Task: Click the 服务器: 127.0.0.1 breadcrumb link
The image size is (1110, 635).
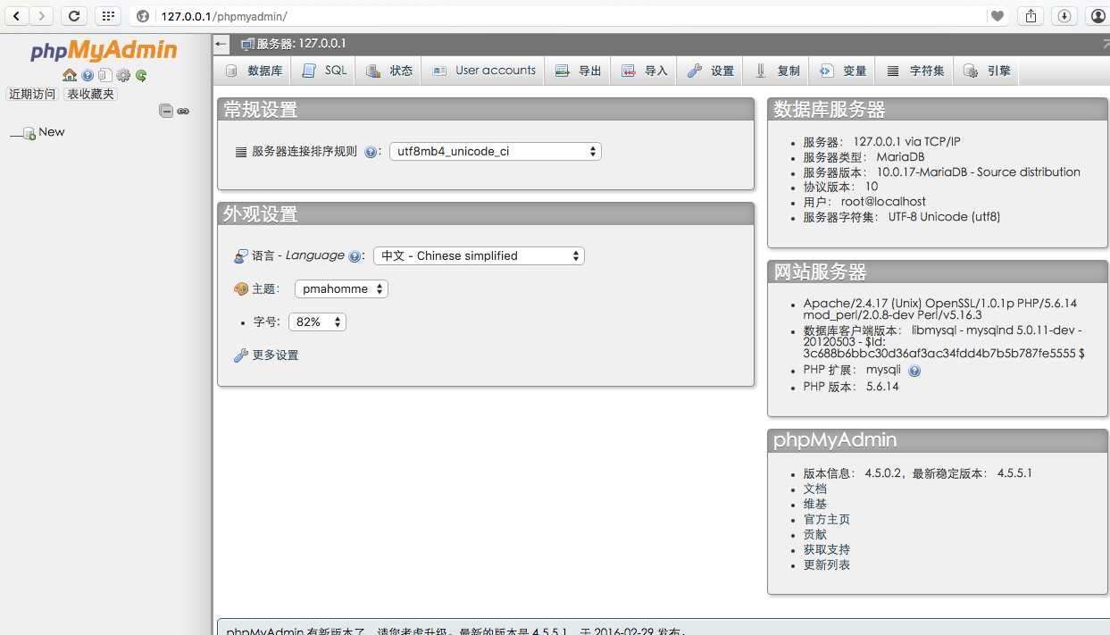Action: tap(301, 44)
